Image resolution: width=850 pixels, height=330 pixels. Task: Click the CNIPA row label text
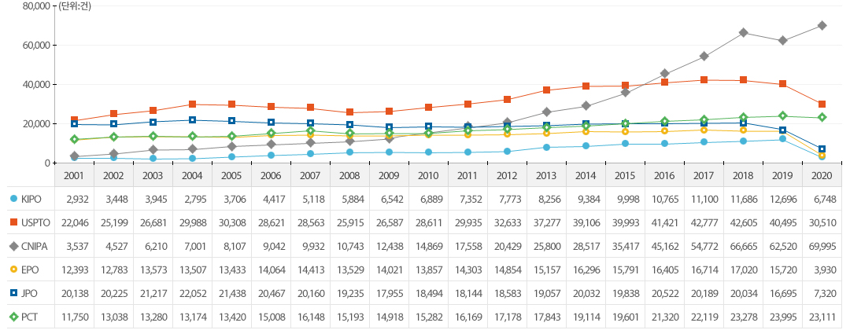(34, 247)
